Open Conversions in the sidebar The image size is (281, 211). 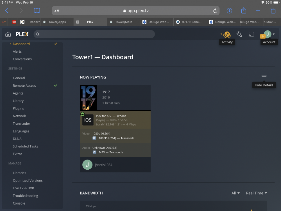click(22, 59)
